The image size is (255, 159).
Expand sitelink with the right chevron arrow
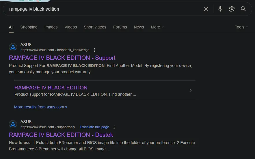tap(191, 90)
